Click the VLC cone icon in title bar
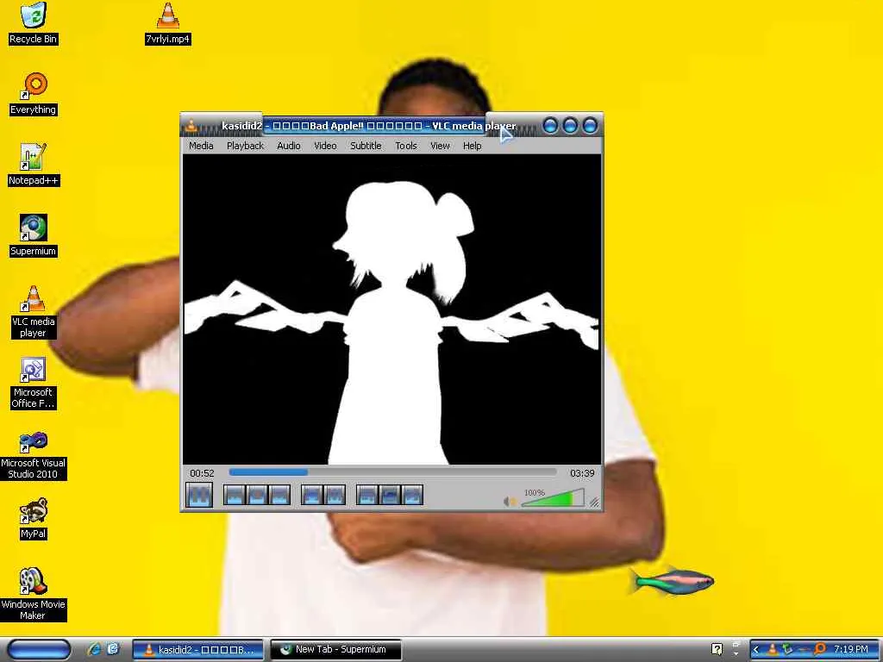This screenshot has width=883, height=662. pos(191,126)
